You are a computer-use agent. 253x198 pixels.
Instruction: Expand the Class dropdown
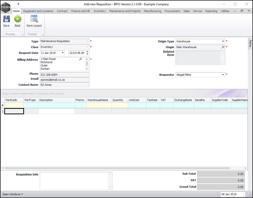(x=87, y=47)
